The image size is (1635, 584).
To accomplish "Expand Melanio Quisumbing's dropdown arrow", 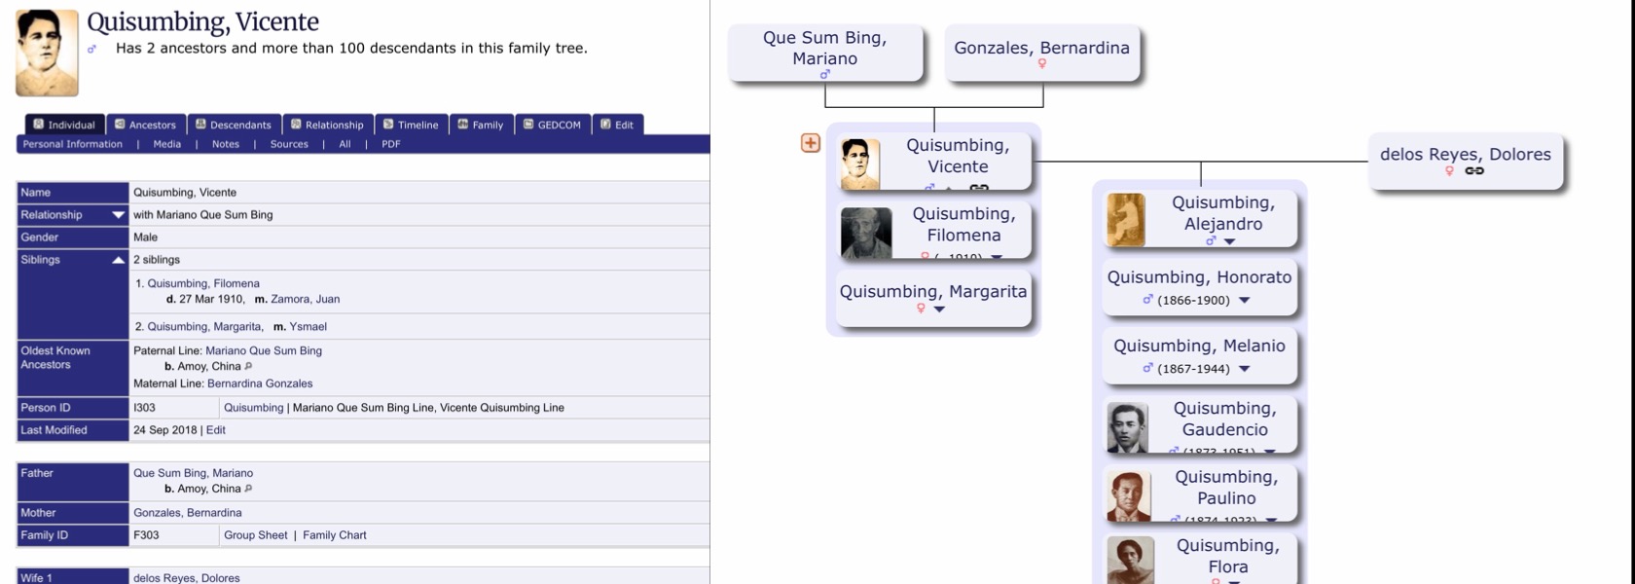I will pyautogui.click(x=1244, y=369).
